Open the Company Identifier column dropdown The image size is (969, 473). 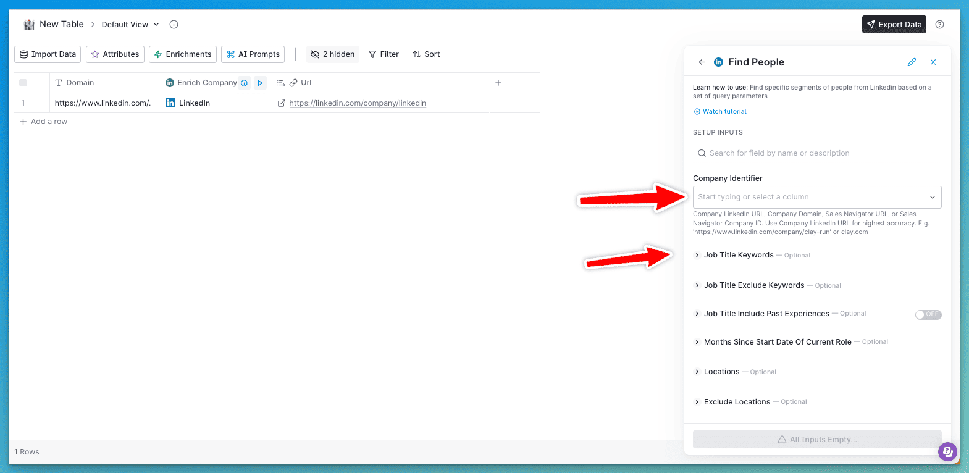tap(816, 197)
